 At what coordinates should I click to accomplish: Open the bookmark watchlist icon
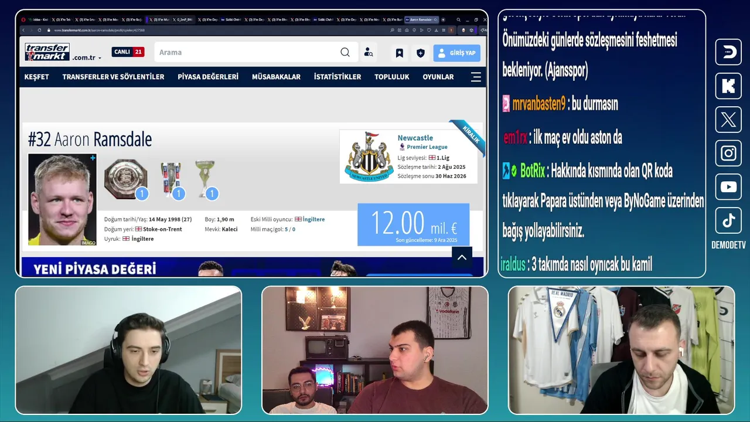coord(399,53)
